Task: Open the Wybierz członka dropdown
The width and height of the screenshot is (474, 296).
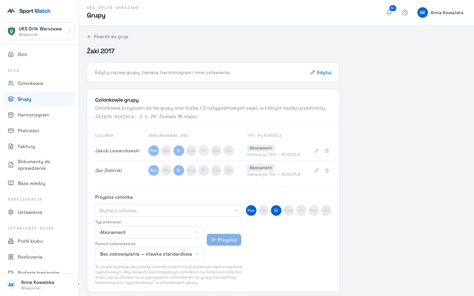Action: [169, 210]
